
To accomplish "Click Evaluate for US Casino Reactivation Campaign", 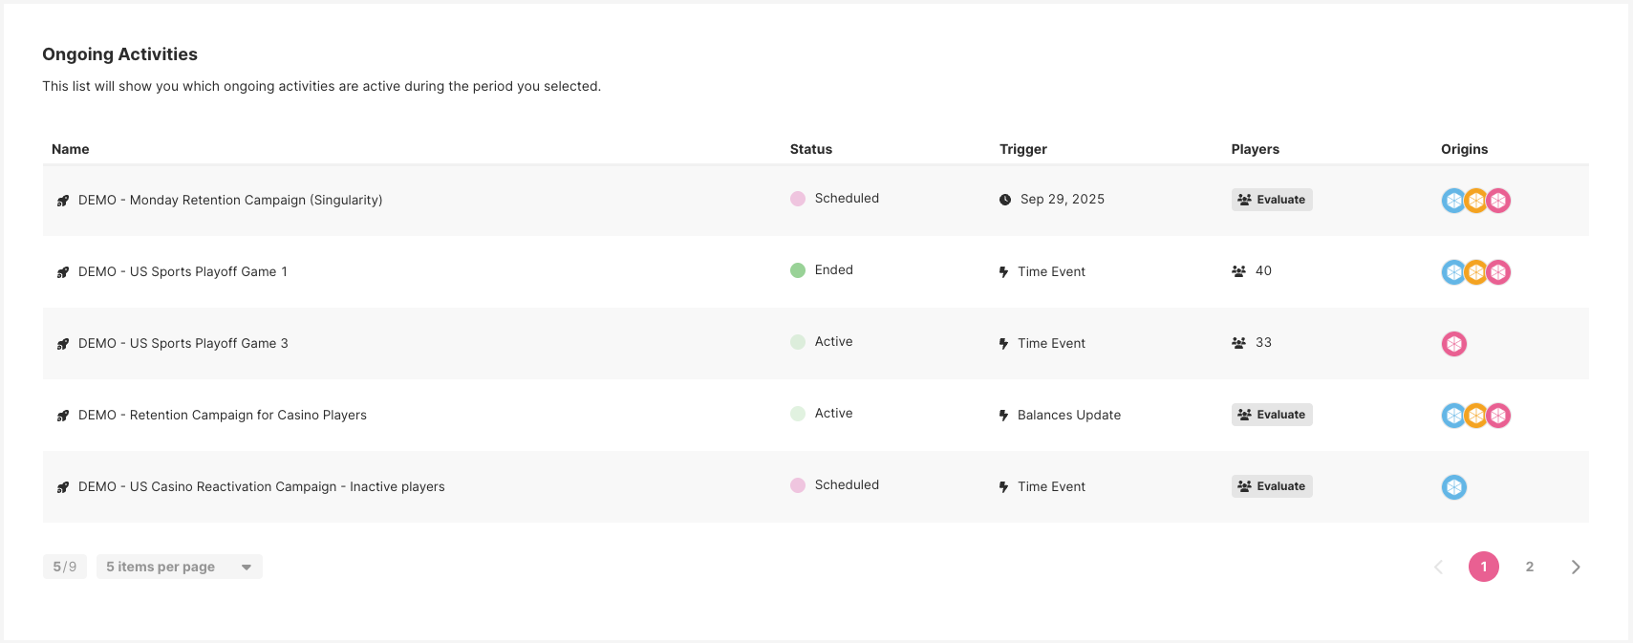I will tap(1271, 486).
